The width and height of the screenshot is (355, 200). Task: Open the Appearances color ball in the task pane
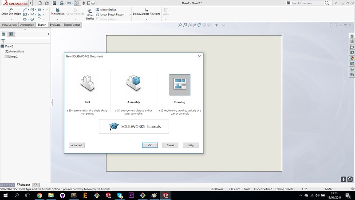click(352, 58)
